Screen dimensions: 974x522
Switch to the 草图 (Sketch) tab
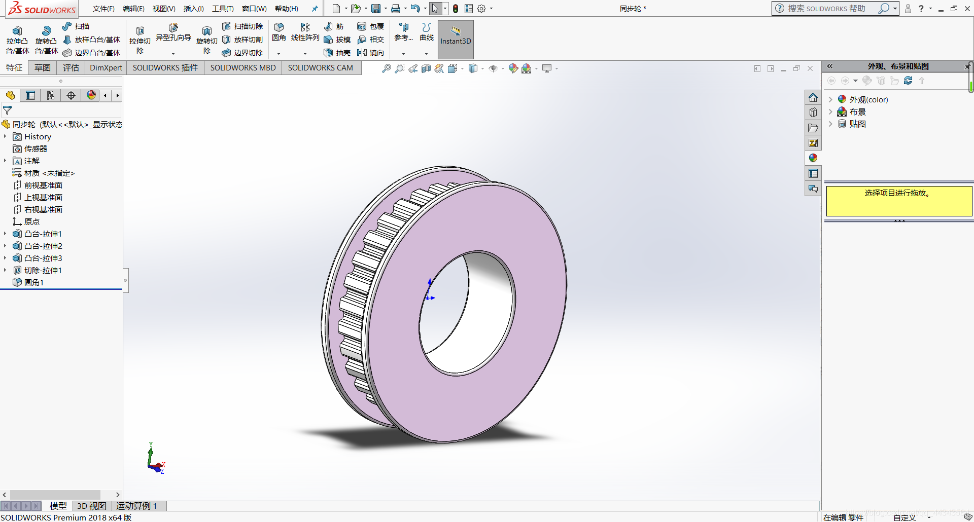pos(43,68)
